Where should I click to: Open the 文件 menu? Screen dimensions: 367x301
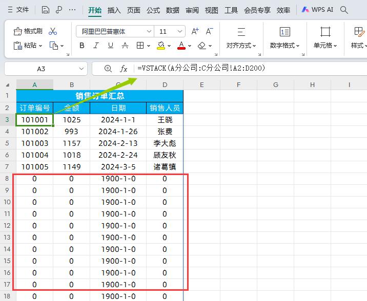(x=18, y=10)
